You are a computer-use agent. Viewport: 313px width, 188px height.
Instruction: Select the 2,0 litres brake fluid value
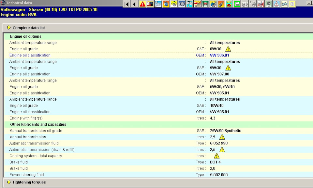[x=213, y=168]
